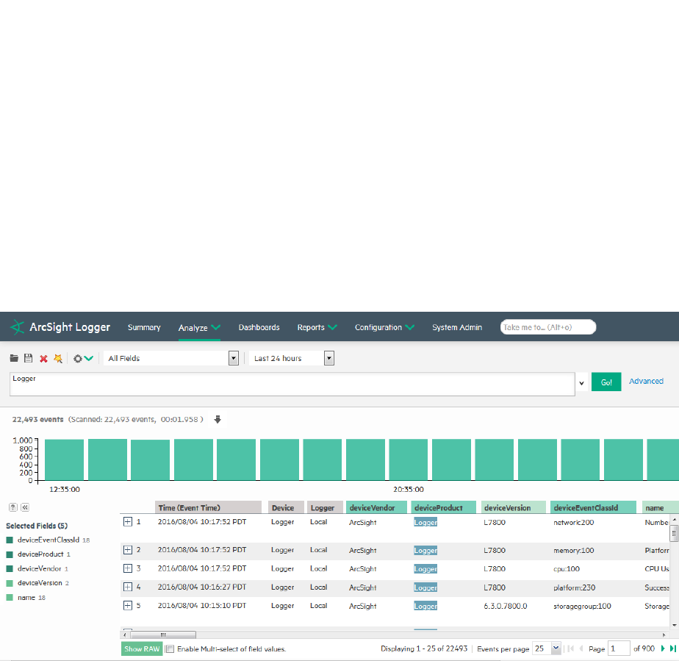
Task: Click the first histogram bar at 12:35:00
Action: click(65, 460)
